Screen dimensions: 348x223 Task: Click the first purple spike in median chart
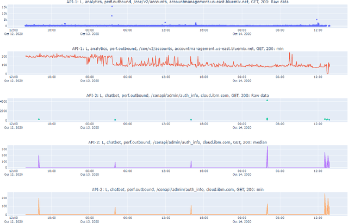click(39, 156)
